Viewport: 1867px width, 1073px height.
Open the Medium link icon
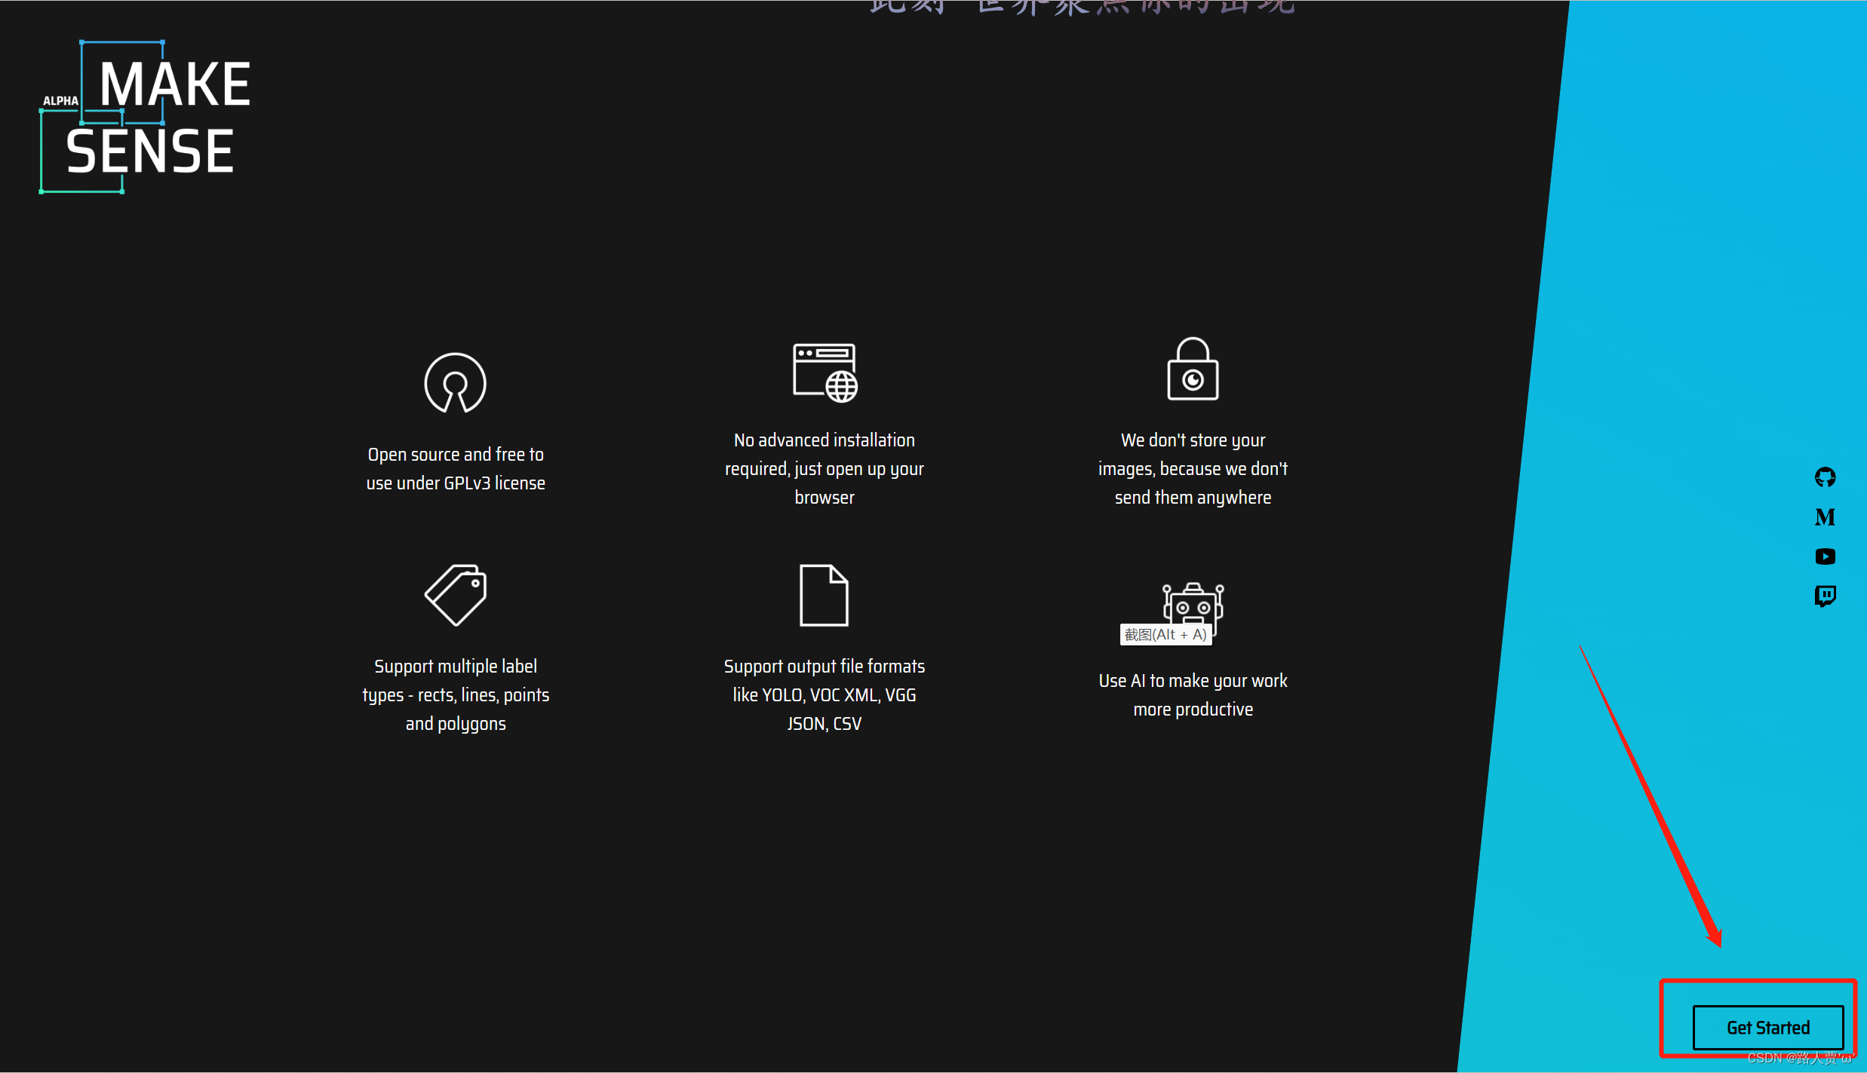pyautogui.click(x=1825, y=517)
